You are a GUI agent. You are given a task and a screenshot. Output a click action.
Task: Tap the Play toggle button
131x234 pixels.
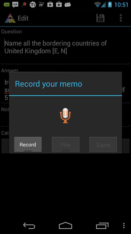tap(65, 144)
